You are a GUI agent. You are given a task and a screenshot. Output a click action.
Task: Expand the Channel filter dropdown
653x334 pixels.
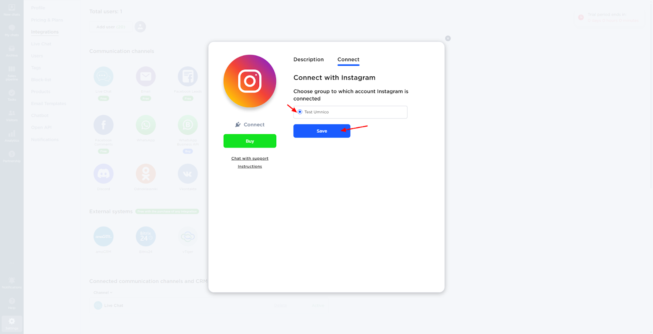tap(103, 293)
